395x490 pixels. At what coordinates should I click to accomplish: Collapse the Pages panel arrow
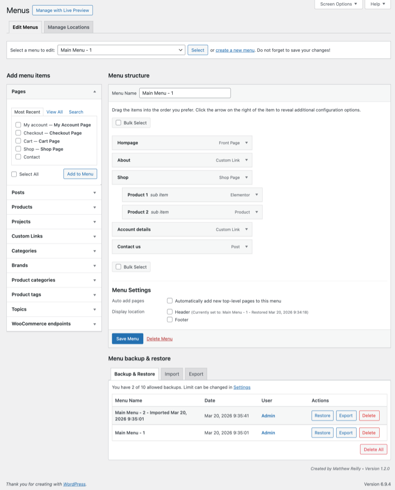94,91
